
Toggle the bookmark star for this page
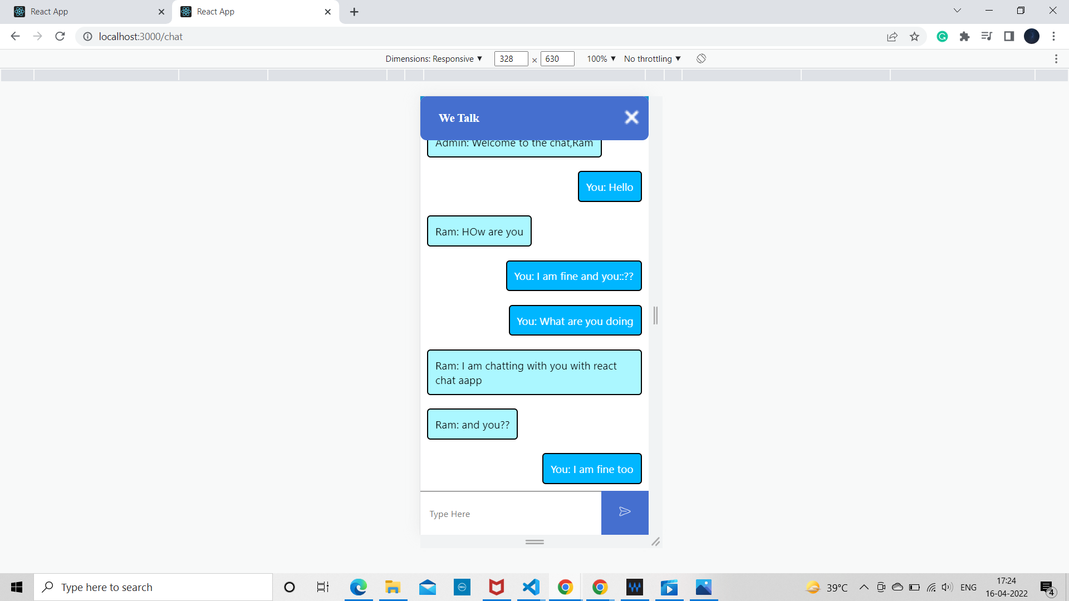(x=914, y=36)
